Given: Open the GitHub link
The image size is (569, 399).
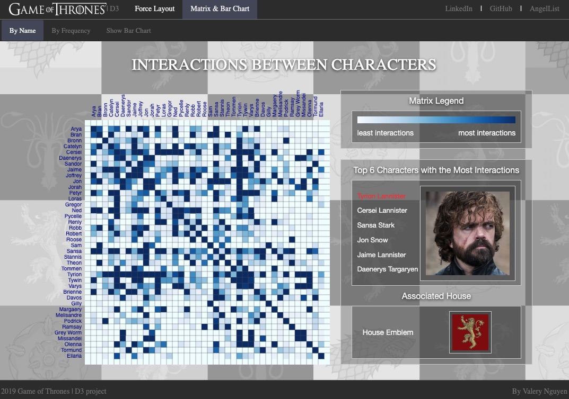Looking at the screenshot, I should (x=501, y=8).
